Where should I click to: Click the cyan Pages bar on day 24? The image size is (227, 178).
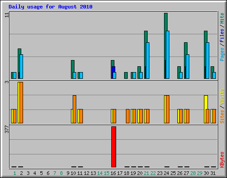(168, 55)
